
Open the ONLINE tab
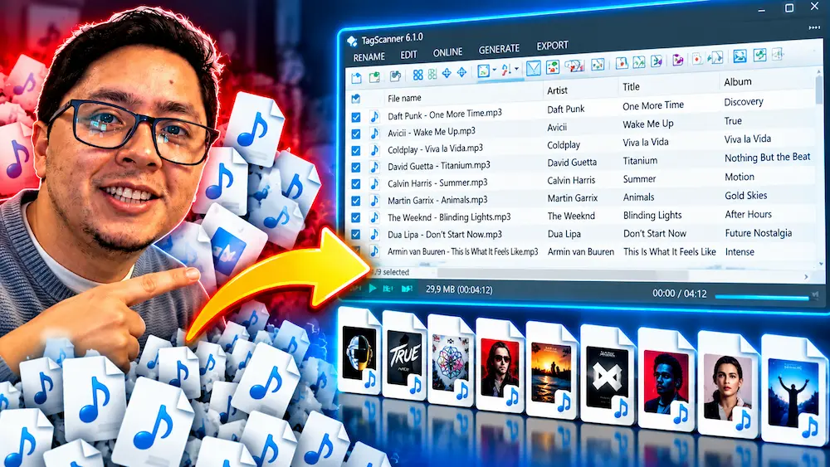448,52
